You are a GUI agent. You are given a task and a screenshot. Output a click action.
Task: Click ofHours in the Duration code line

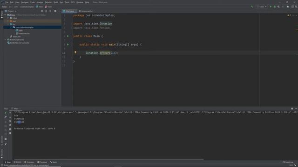[105, 53]
